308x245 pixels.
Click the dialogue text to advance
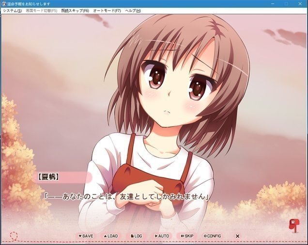pos(126,196)
